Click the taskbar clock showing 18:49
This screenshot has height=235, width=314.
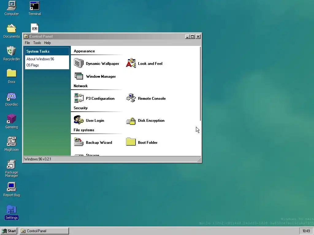(306, 231)
